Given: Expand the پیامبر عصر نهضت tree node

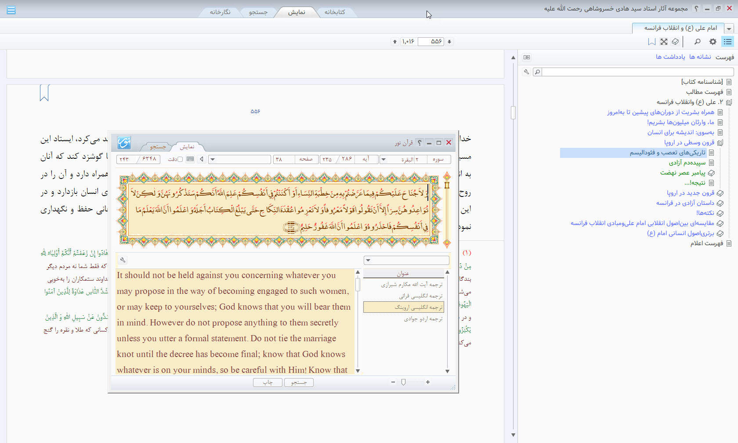Looking at the screenshot, I should [x=712, y=173].
